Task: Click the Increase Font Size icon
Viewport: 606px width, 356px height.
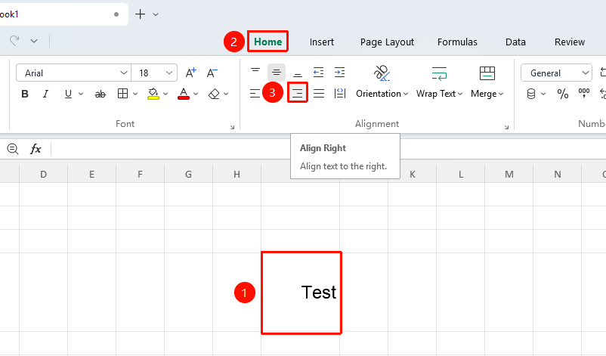Action: click(190, 73)
